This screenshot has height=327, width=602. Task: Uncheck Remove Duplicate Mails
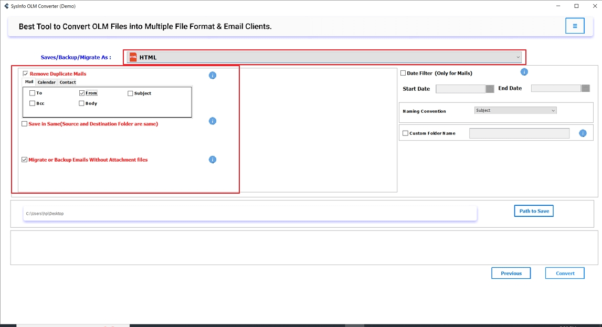25,73
